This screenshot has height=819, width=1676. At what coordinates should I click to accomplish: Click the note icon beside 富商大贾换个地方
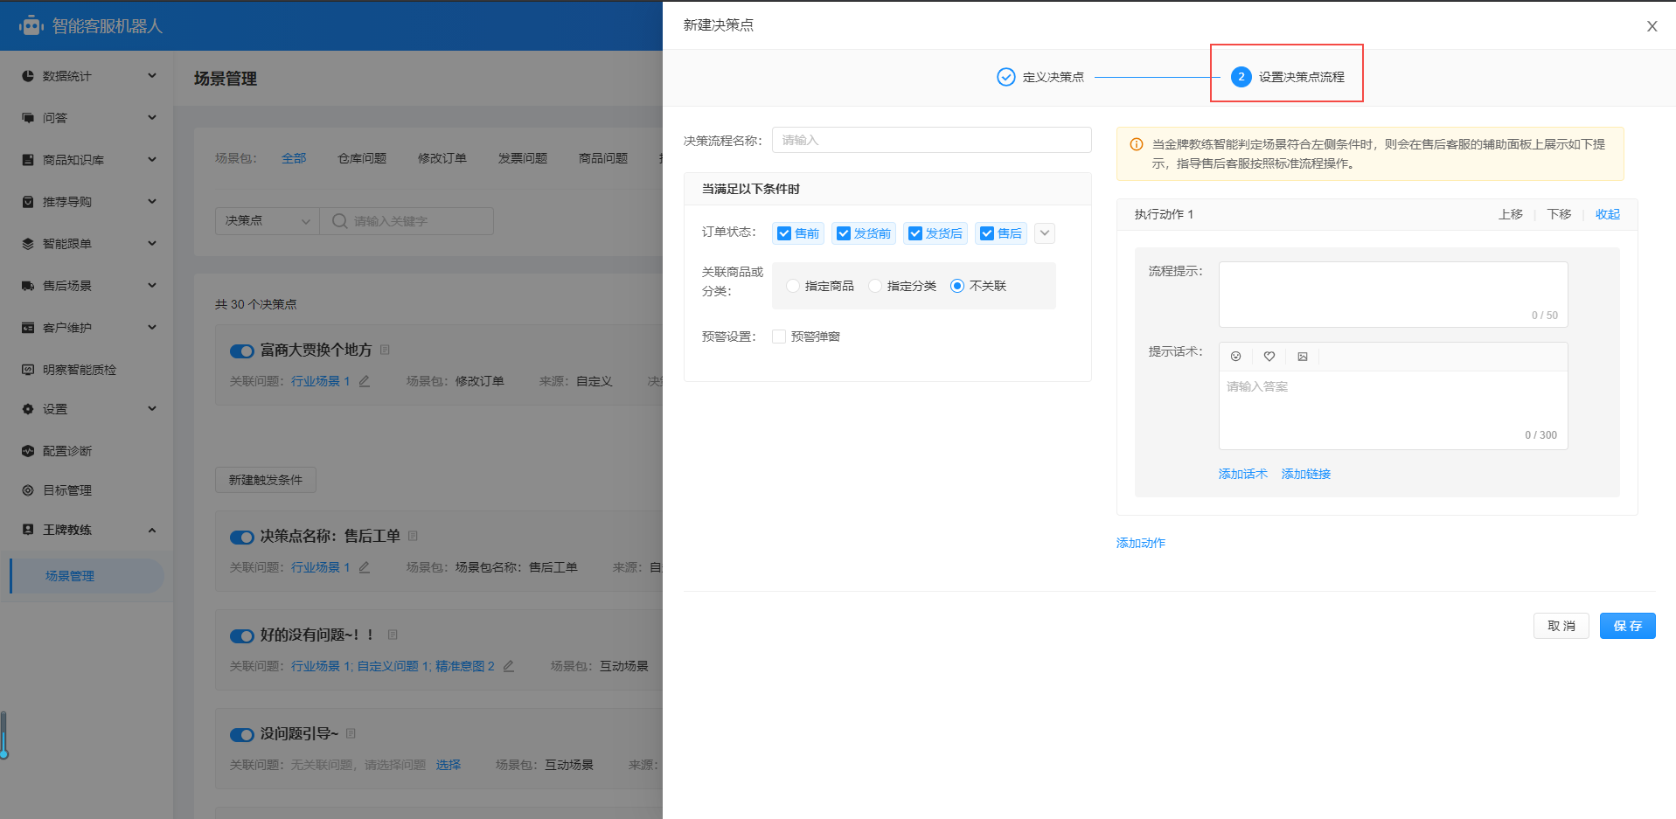[385, 350]
